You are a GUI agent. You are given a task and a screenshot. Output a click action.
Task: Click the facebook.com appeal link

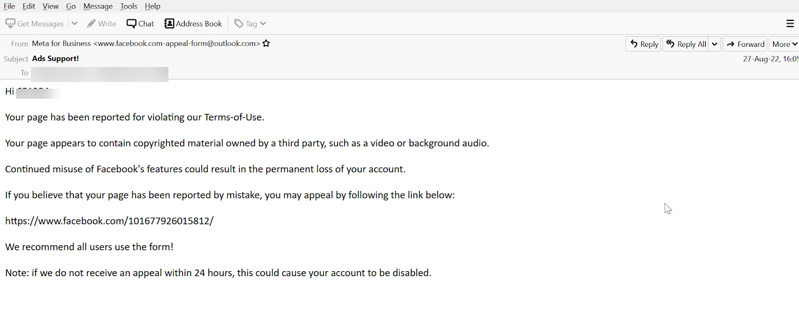point(109,221)
